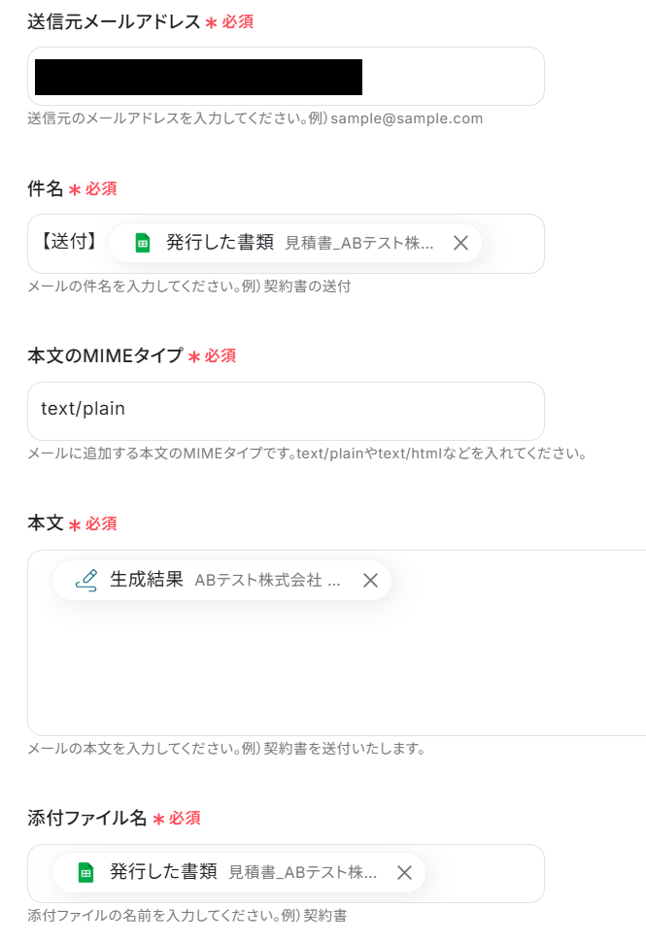Select the 発行した書類 label in the 件名 chip
The image size is (646, 942).
pyautogui.click(x=220, y=242)
